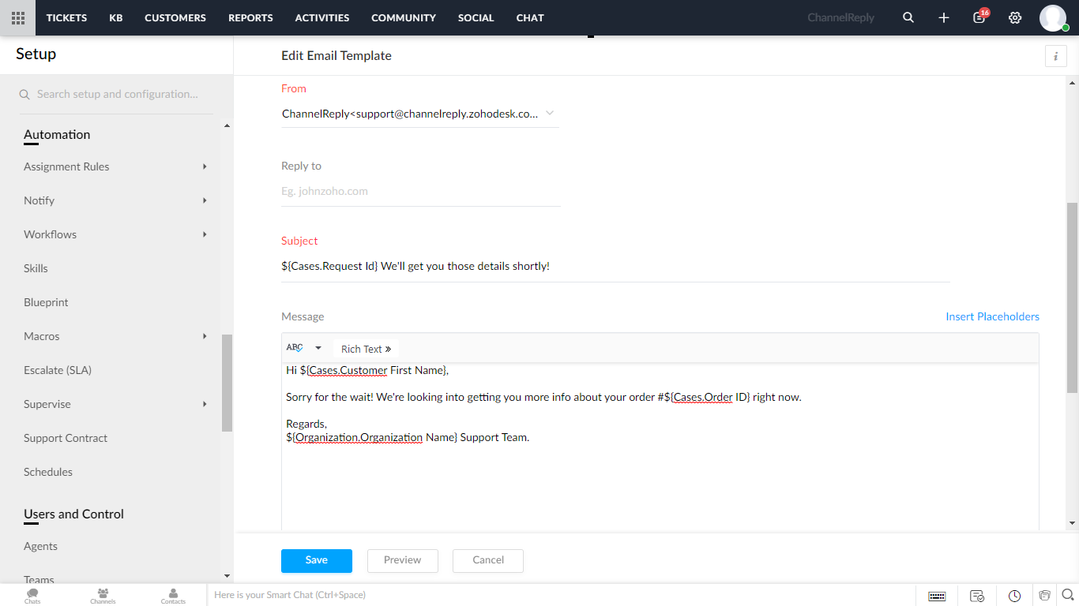Click the sidebar scrollbar thumb
The image size is (1079, 606).
click(227, 383)
